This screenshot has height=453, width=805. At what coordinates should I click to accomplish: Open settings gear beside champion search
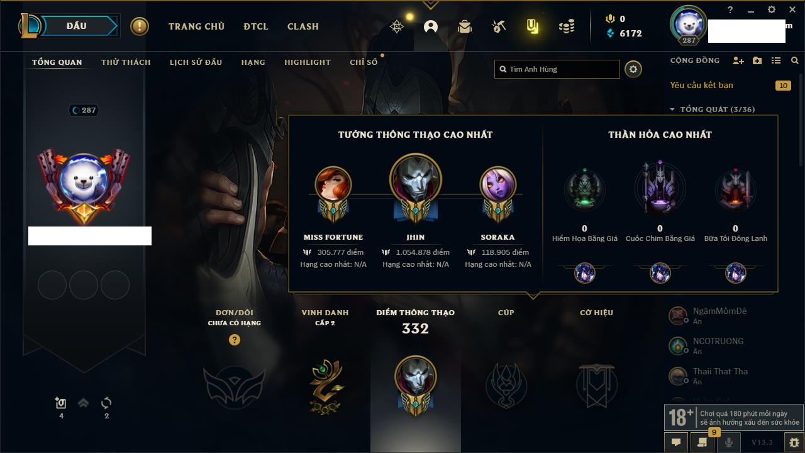(x=633, y=69)
